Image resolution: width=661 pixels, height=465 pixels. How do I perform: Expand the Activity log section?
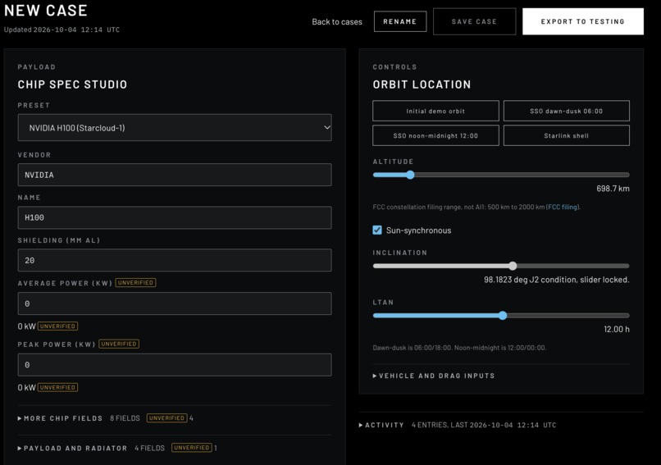(381, 425)
